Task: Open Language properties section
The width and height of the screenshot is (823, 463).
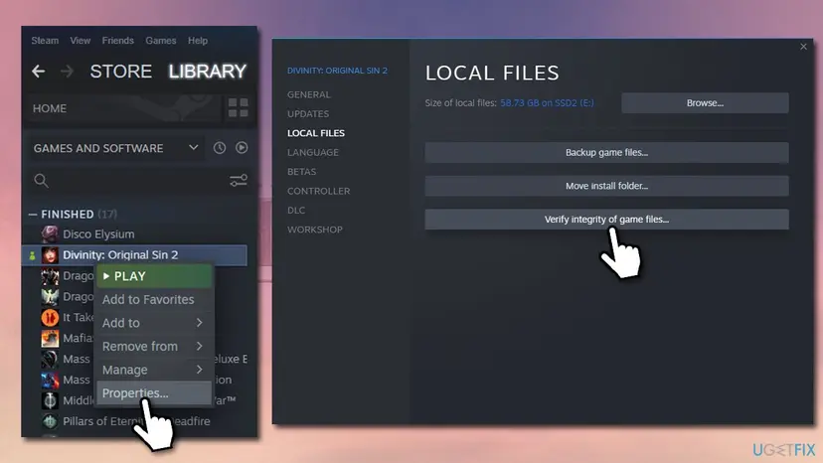Action: point(313,152)
